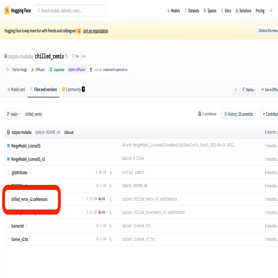This screenshot has height=278, width=278.
Task: Open the initial commit message
Action: (133, 172)
